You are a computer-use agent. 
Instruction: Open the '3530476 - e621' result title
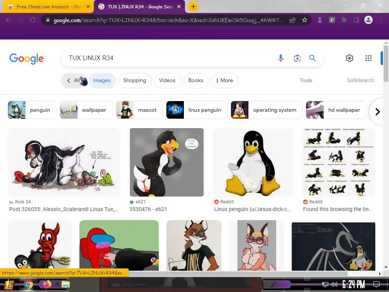click(x=148, y=209)
